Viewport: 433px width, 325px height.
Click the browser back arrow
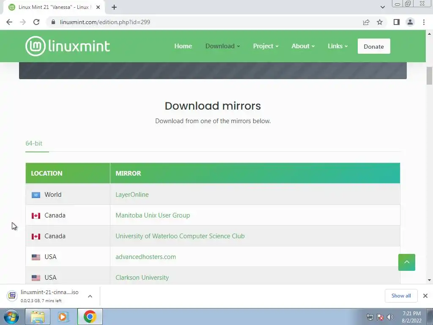pos(9,22)
